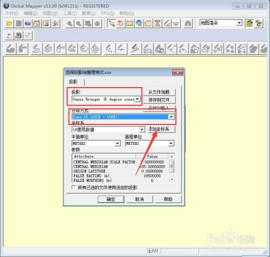Click the 帮助 button in the dialog

coord(168,199)
